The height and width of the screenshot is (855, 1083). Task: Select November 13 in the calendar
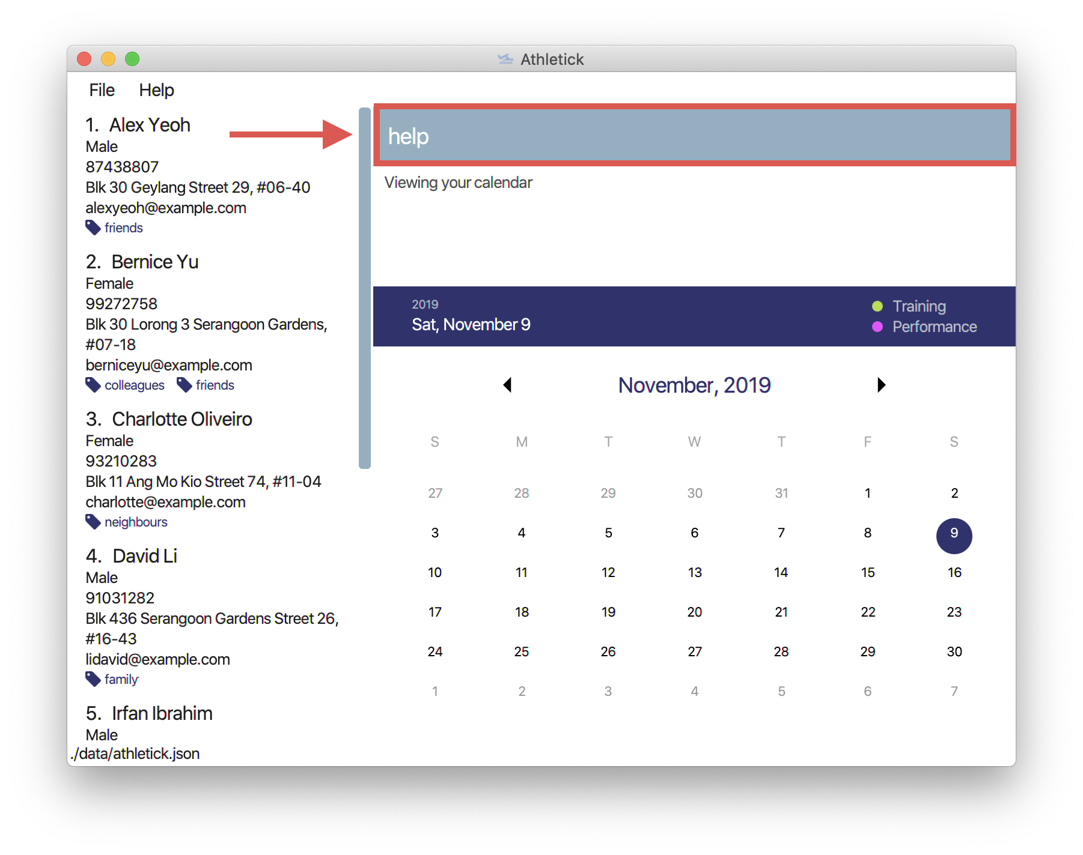[x=694, y=573]
